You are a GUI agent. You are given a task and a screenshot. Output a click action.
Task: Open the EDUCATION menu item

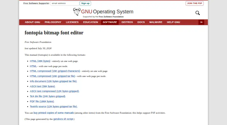(x=91, y=22)
